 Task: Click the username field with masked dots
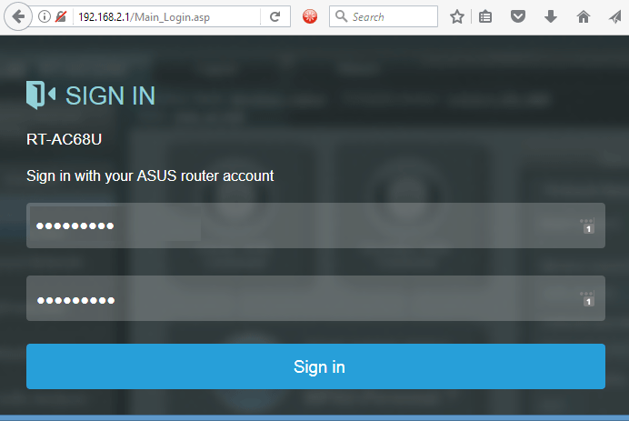point(315,226)
